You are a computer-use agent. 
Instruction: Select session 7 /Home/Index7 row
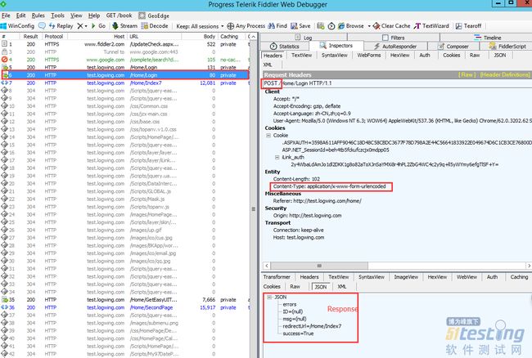tap(125, 83)
